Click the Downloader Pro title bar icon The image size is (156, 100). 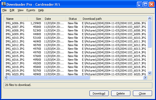point(4,4)
